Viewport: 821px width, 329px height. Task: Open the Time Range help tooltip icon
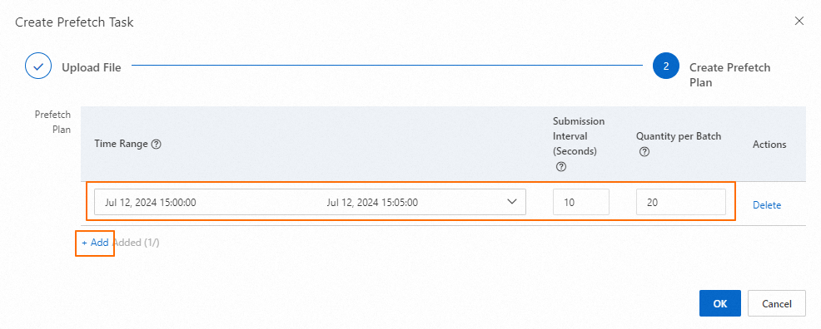156,144
